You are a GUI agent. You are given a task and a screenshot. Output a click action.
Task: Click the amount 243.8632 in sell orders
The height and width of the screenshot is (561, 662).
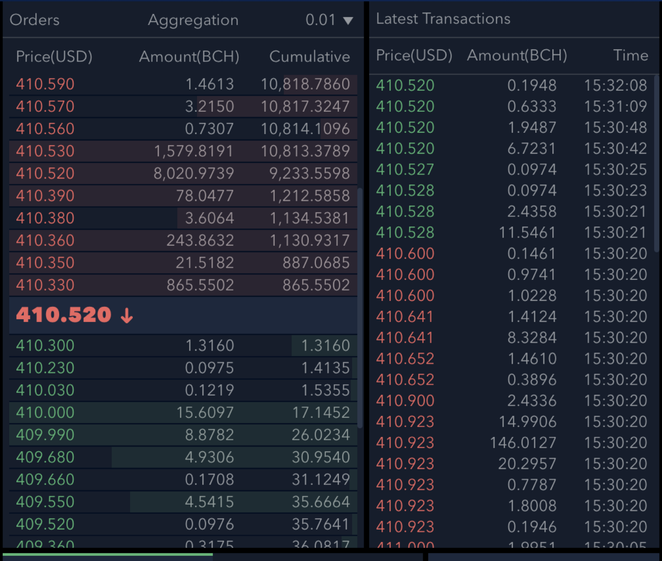coord(200,241)
